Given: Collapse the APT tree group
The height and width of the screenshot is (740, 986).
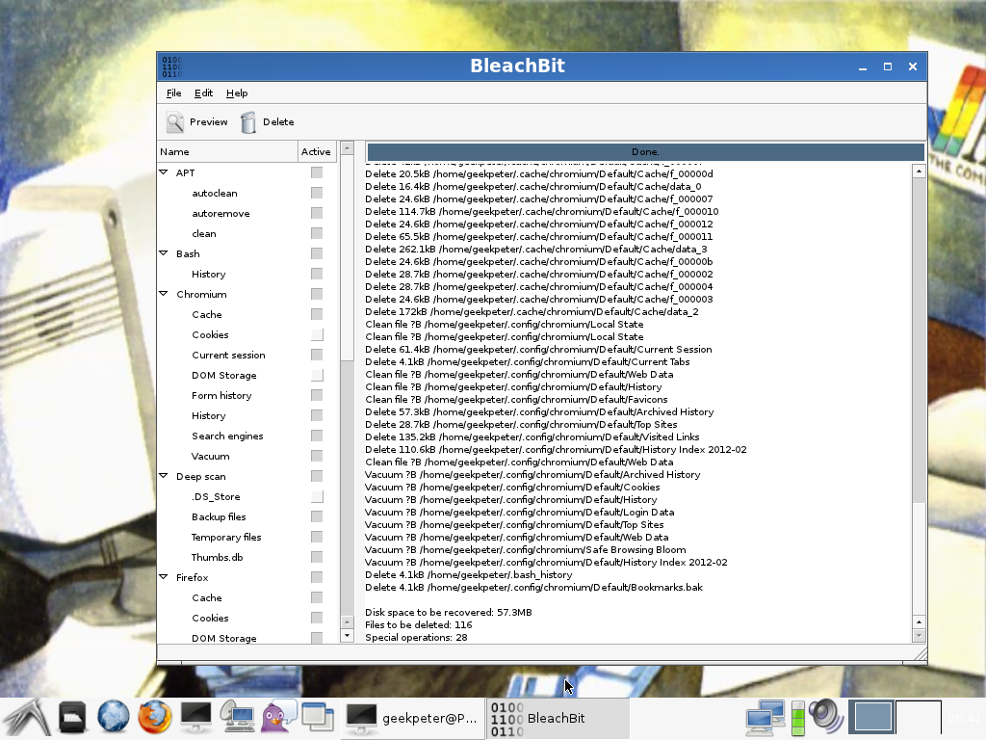Looking at the screenshot, I should coord(164,172).
